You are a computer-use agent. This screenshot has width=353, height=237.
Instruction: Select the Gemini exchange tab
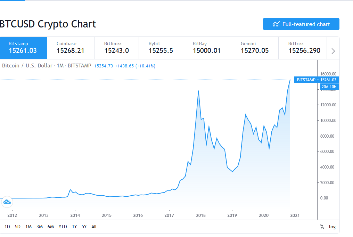tap(254, 48)
